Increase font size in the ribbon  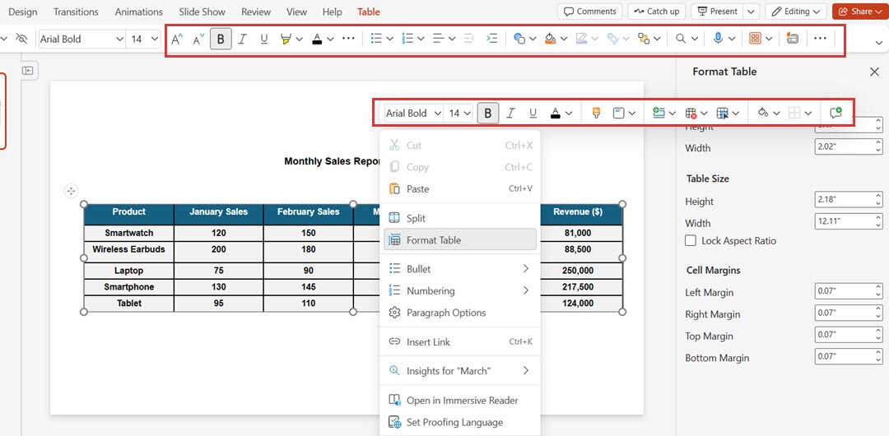(x=177, y=39)
